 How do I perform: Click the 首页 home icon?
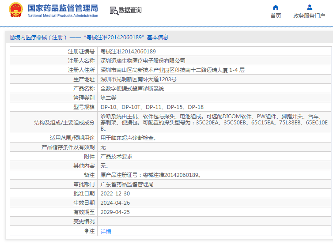coord(276,8)
